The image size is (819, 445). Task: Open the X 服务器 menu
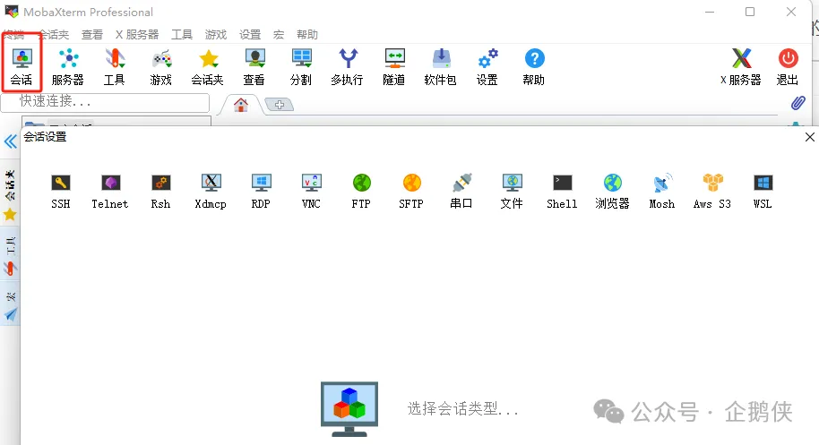coord(137,34)
